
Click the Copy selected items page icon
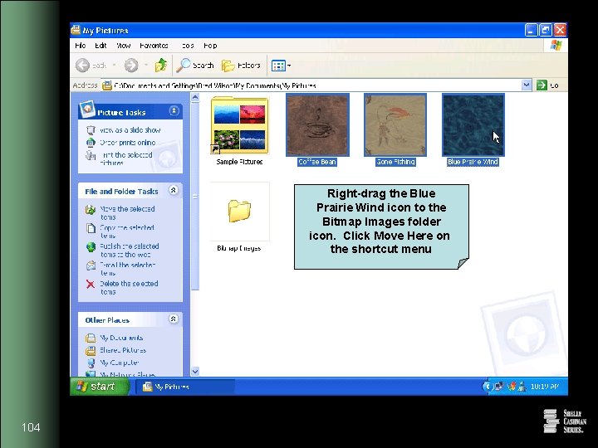[91, 228]
